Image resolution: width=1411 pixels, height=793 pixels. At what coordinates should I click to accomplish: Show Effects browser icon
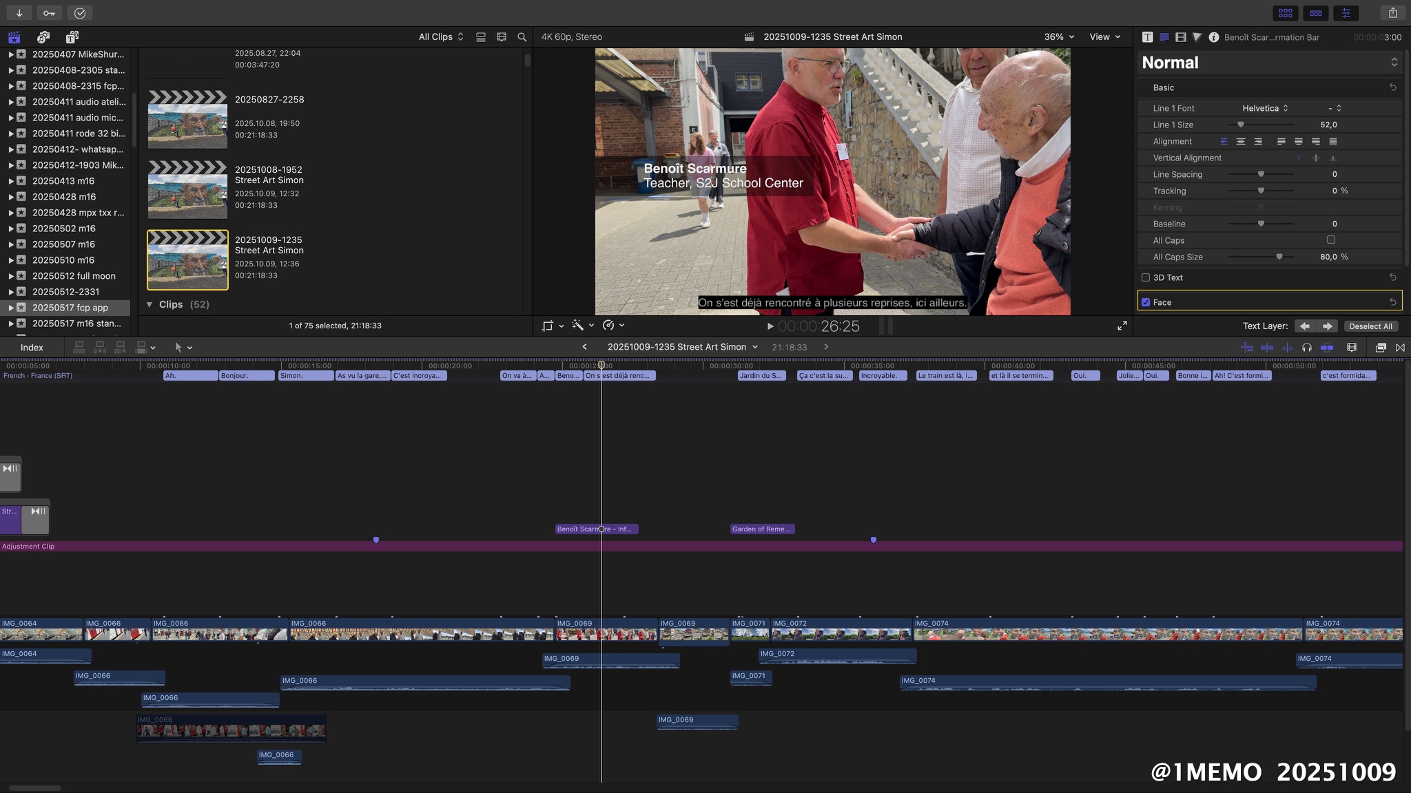(x=1380, y=348)
